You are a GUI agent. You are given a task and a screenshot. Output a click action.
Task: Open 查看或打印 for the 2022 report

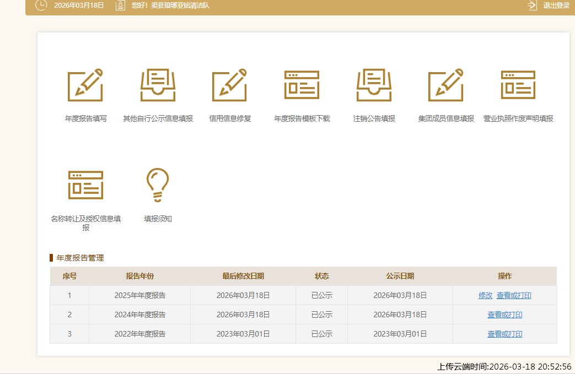[504, 334]
